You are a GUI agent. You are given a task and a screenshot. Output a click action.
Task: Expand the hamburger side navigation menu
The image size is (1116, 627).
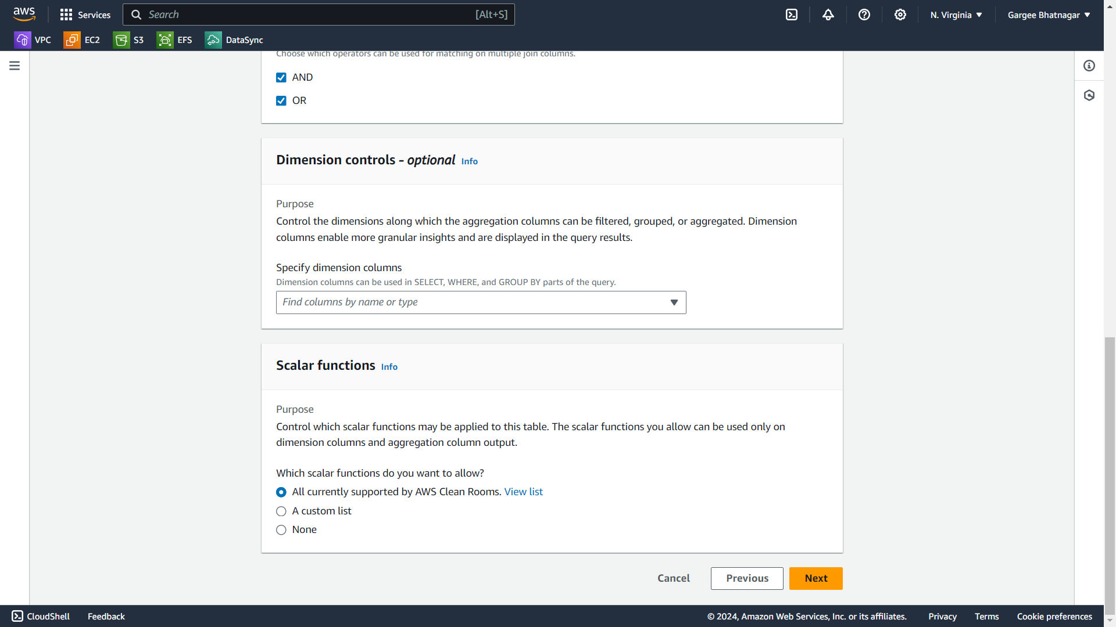pyautogui.click(x=15, y=66)
